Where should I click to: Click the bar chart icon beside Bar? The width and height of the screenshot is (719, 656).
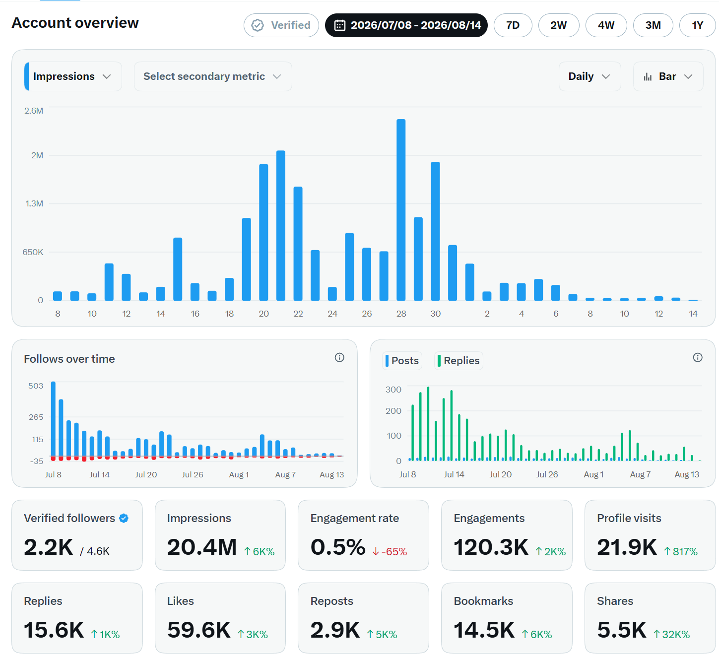click(648, 76)
